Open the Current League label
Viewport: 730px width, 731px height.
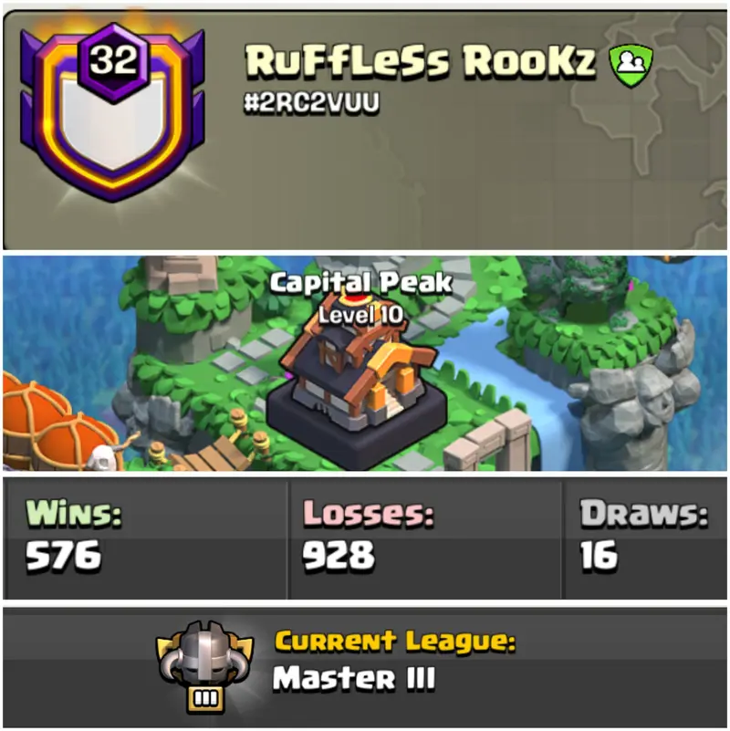[395, 641]
